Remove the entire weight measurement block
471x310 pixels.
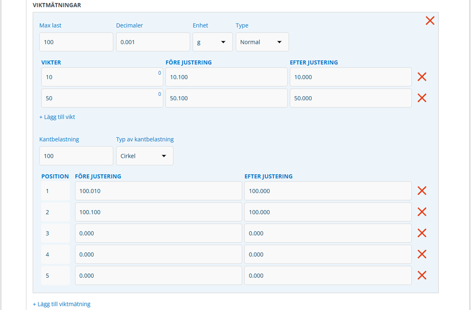[430, 21]
